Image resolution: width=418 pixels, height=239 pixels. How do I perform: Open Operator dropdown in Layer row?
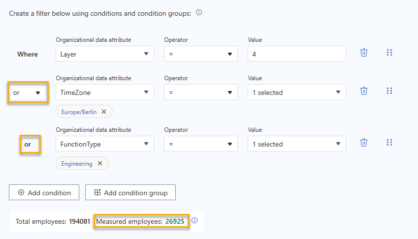(x=200, y=54)
